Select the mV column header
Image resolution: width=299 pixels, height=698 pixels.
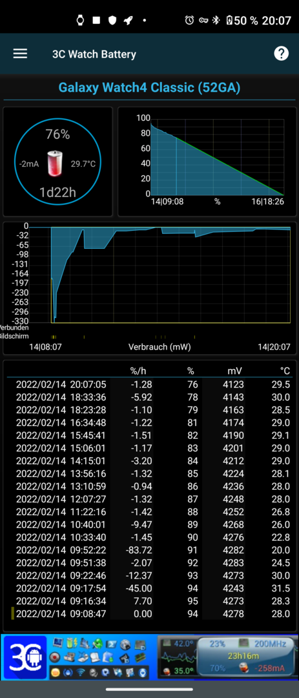point(234,371)
